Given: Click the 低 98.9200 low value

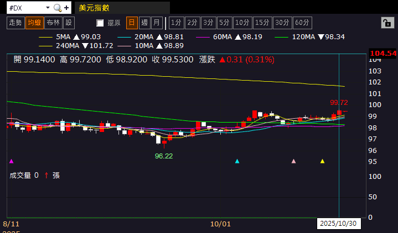Looking at the screenshot, I should tap(127, 60).
